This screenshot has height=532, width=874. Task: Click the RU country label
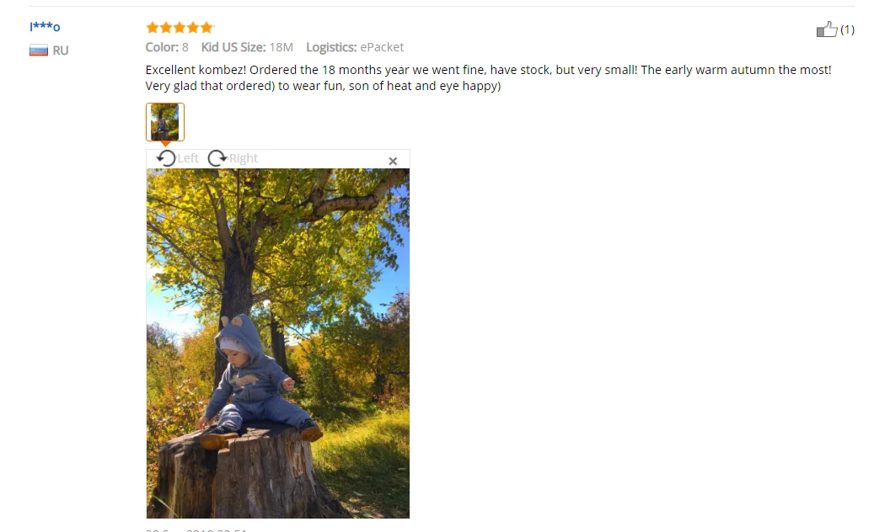pyautogui.click(x=61, y=51)
